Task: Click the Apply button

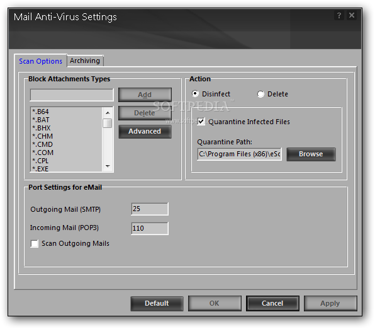Action: 330,303
